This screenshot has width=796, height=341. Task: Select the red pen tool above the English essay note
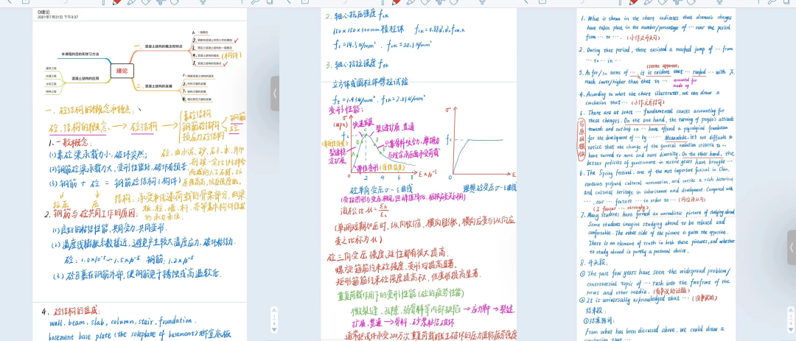(x=635, y=2)
